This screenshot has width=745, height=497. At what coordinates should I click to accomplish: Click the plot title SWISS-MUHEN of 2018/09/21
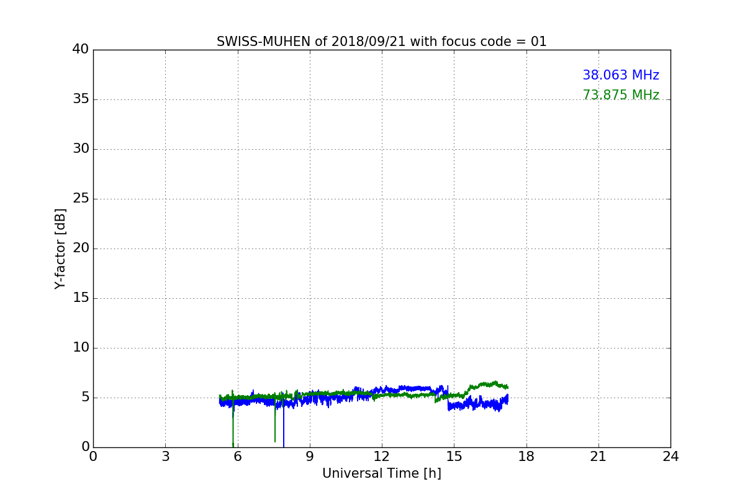pos(381,42)
